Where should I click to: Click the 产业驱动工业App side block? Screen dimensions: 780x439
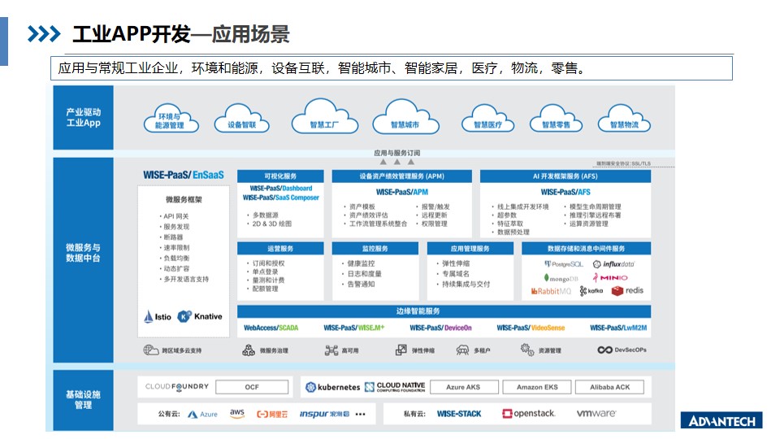(x=83, y=117)
